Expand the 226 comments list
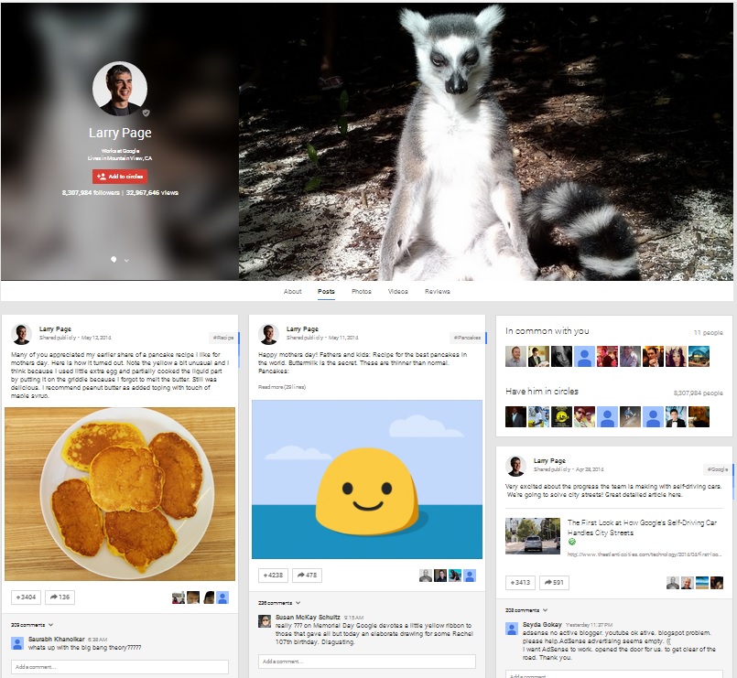 [x=279, y=603]
